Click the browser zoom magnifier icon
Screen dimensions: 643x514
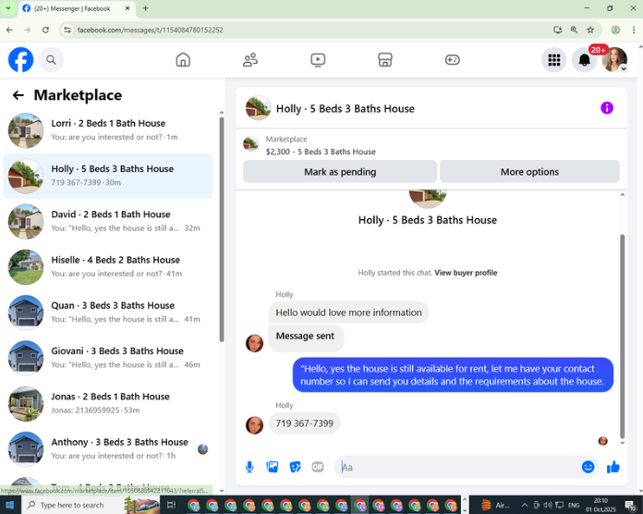click(574, 30)
